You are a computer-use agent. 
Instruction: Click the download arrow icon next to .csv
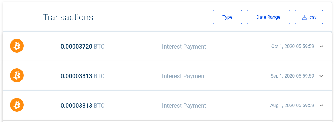point(304,17)
